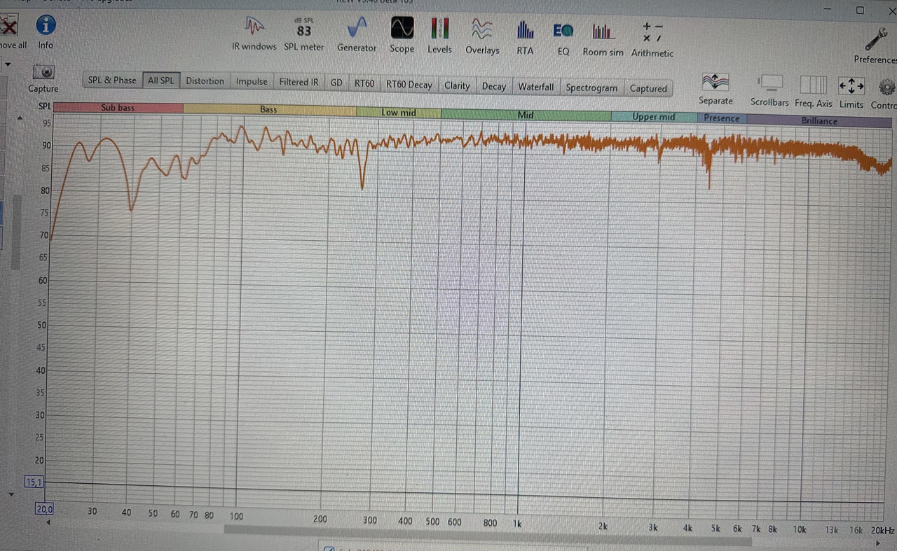Click down arrow on vertical SPL axis
Screen dimensions: 897x551
tap(11, 494)
